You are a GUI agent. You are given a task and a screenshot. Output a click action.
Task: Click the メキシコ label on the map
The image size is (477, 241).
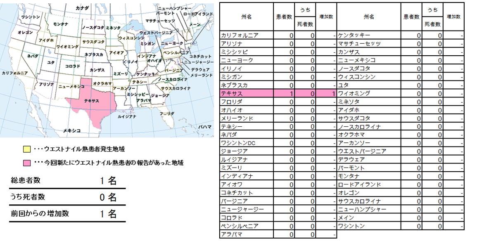click(72, 131)
